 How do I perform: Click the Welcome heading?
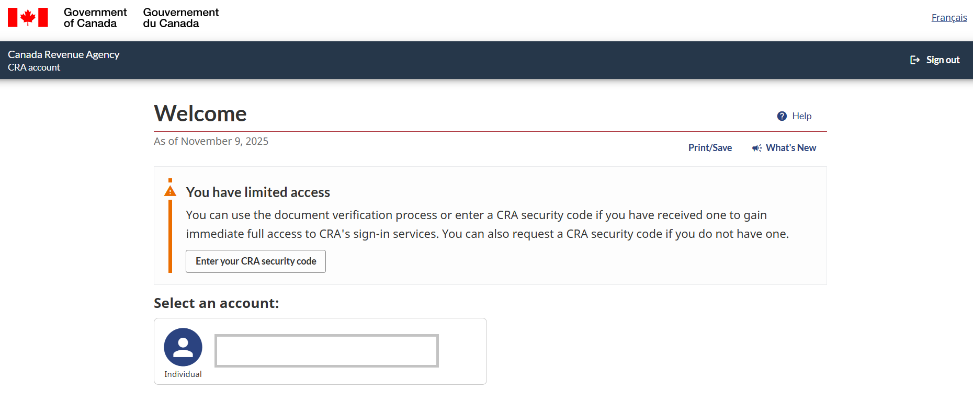tap(200, 114)
